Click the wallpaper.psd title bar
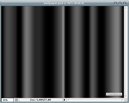Viewport: 129px width, 103px height. coord(64,3)
